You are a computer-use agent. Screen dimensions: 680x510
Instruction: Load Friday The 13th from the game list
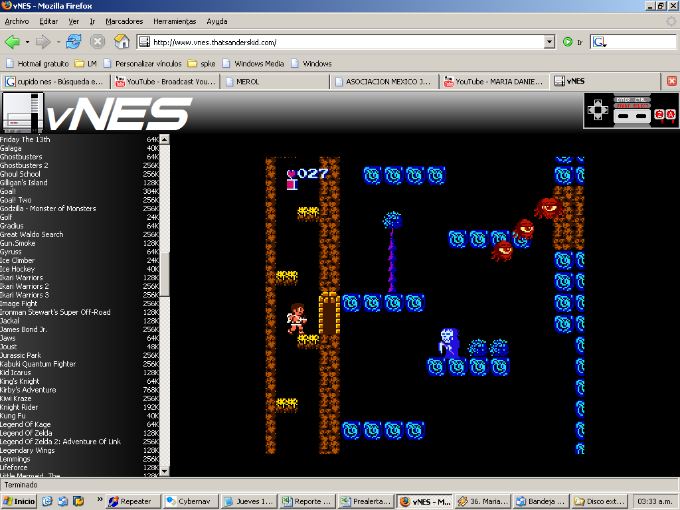pos(80,139)
